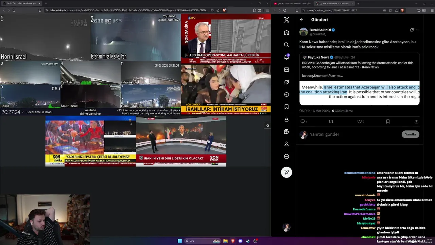The height and width of the screenshot is (245, 435).
Task: Open Brave menu in Multi TV window
Action: click(x=267, y=10)
